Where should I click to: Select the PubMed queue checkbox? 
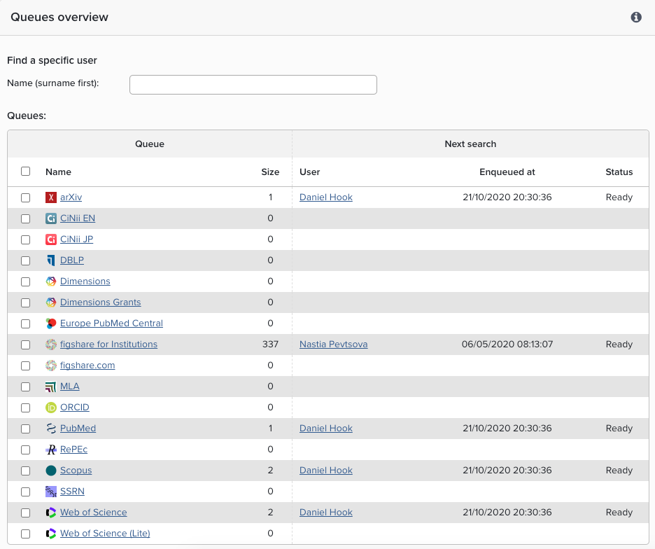tap(26, 429)
